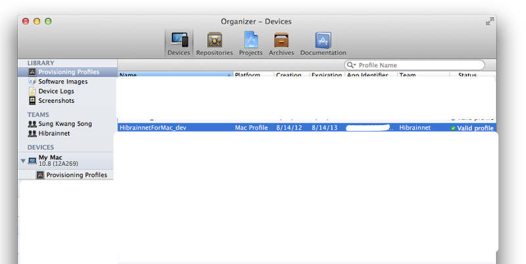526x264 pixels.
Task: Select Software Images in the sidebar
Action: pyautogui.click(x=62, y=82)
